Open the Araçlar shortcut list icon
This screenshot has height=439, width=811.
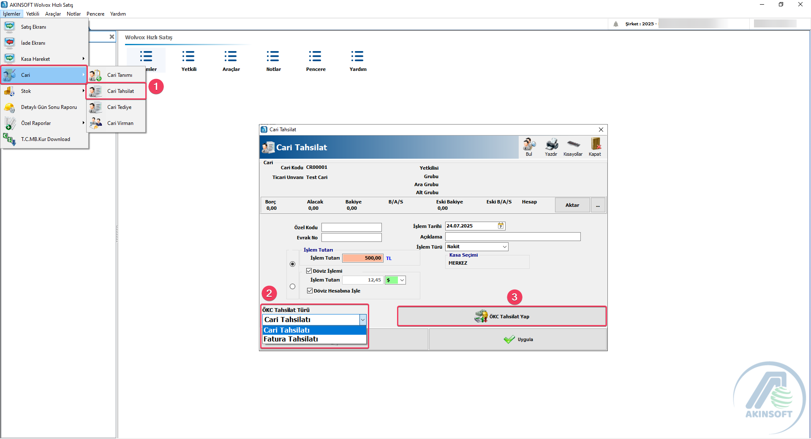tap(231, 57)
